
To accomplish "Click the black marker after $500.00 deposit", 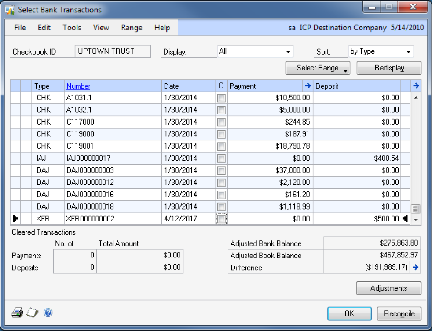I will (x=405, y=219).
